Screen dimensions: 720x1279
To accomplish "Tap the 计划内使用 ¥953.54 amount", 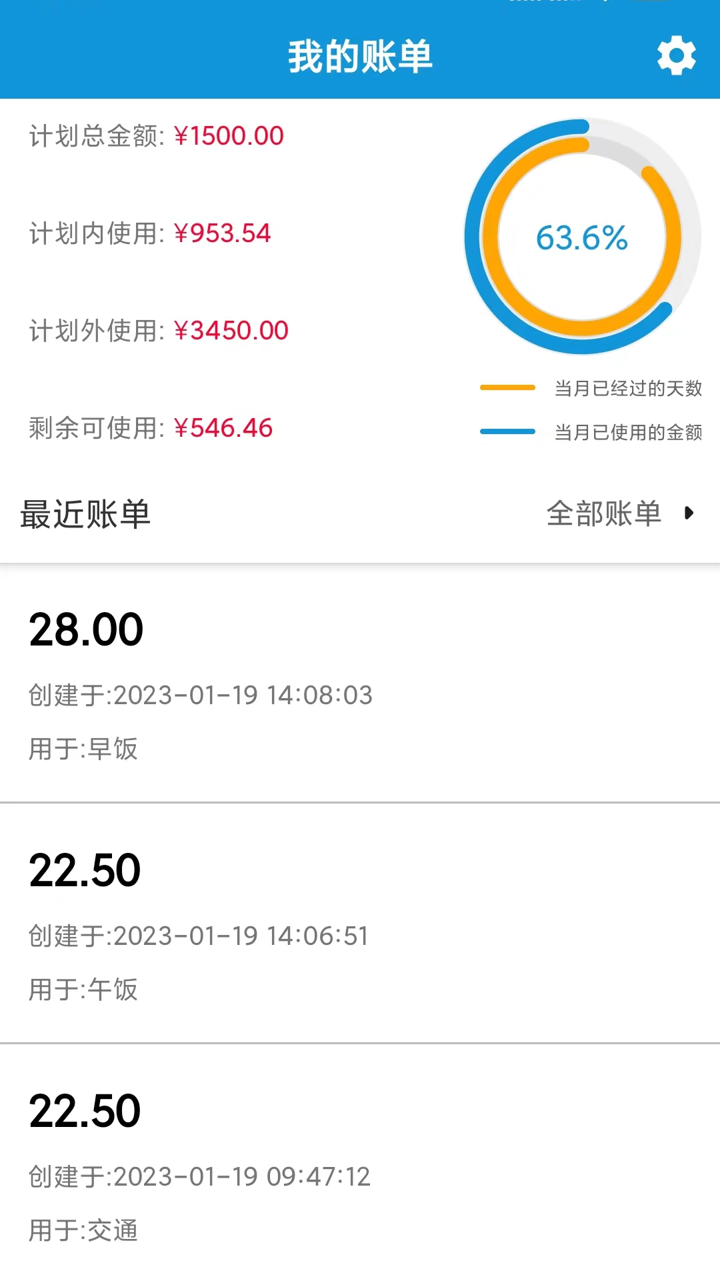I will click(x=222, y=233).
